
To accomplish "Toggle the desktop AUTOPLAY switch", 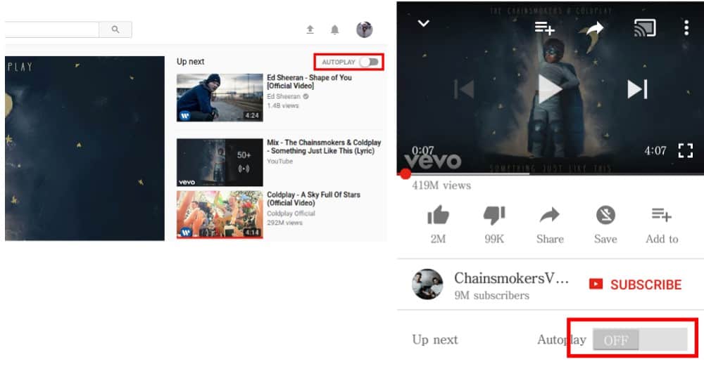I will pos(370,62).
